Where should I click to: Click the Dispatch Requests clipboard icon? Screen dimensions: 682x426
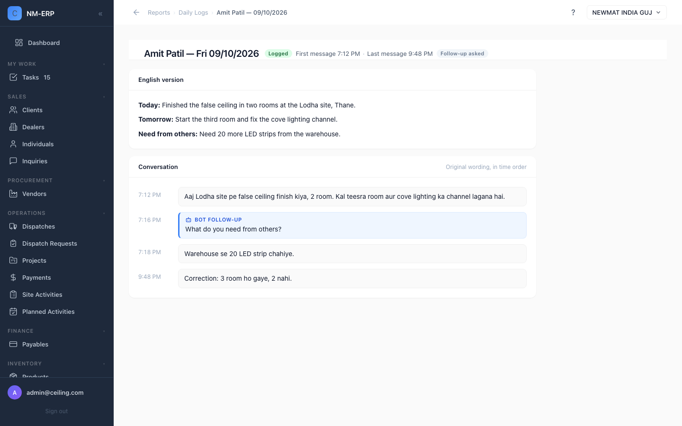point(13,243)
